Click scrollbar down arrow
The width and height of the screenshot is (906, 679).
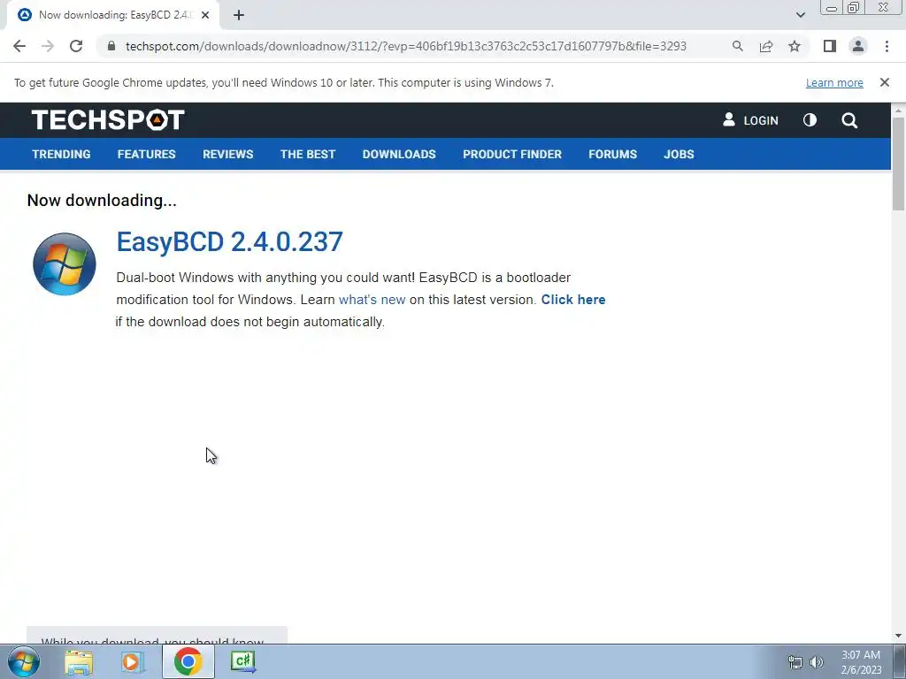(898, 636)
